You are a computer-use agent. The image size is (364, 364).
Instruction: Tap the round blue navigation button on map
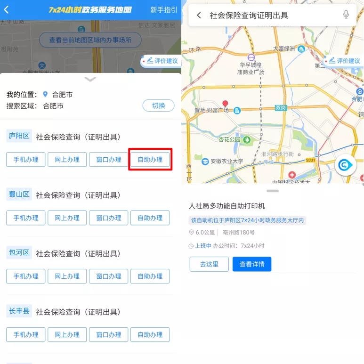tap(346, 165)
